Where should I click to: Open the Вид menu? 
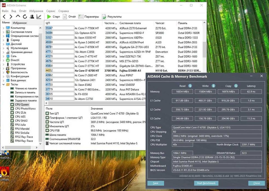(14, 11)
